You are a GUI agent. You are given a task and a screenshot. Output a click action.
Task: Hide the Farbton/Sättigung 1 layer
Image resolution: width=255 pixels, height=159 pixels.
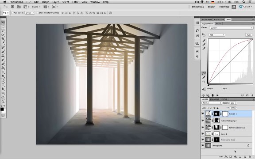[203, 127]
